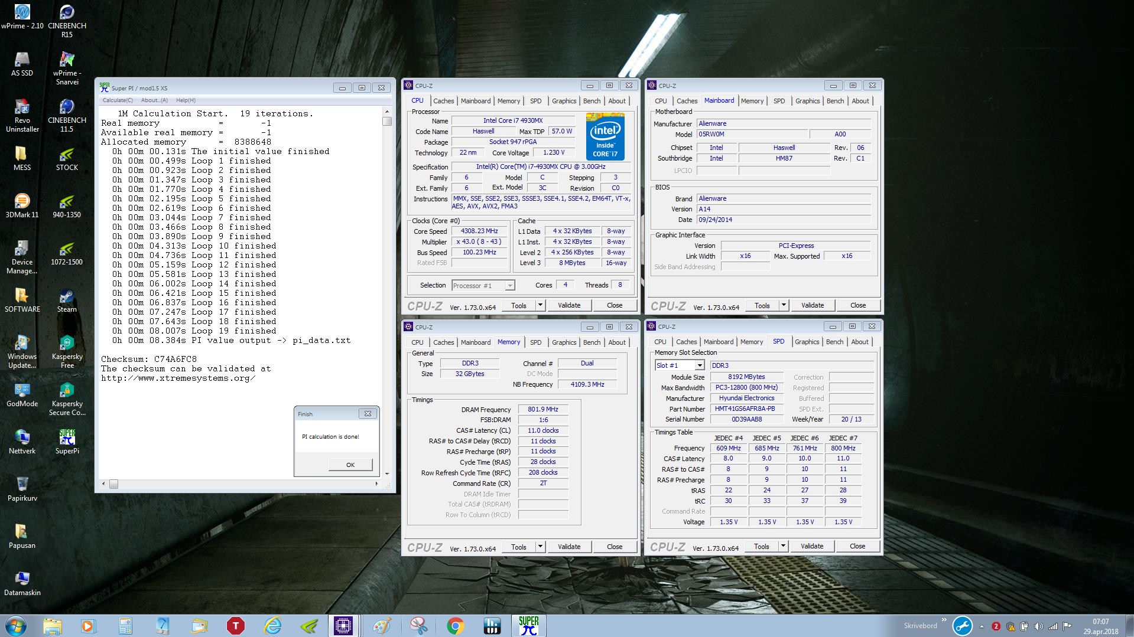The image size is (1134, 637).
Task: Launch 3DMark 11 from the desktop
Action: point(22,205)
